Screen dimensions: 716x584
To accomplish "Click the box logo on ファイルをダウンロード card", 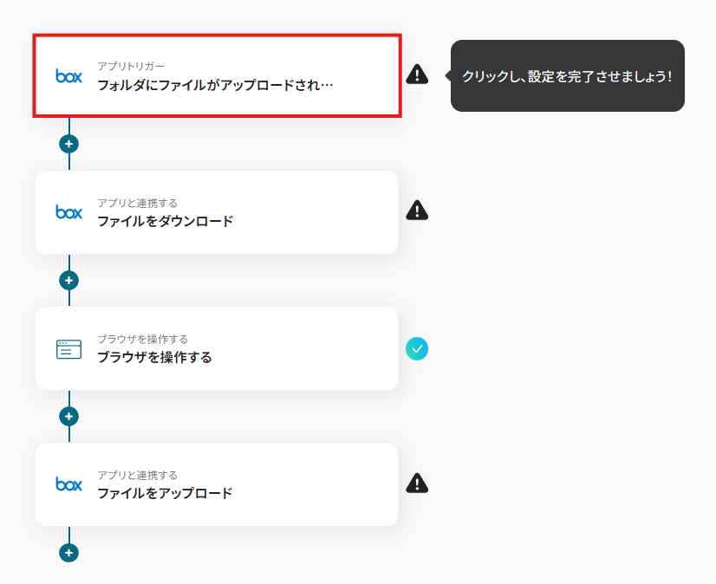I will pos(69,212).
